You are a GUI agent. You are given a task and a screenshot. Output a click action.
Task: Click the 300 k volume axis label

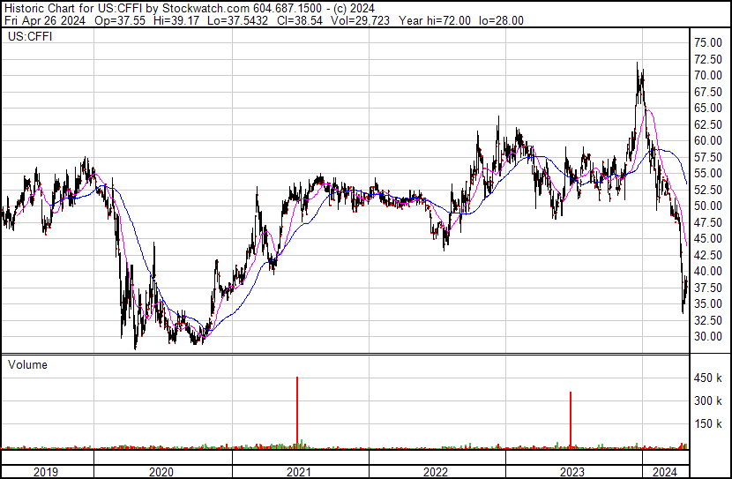coord(708,401)
